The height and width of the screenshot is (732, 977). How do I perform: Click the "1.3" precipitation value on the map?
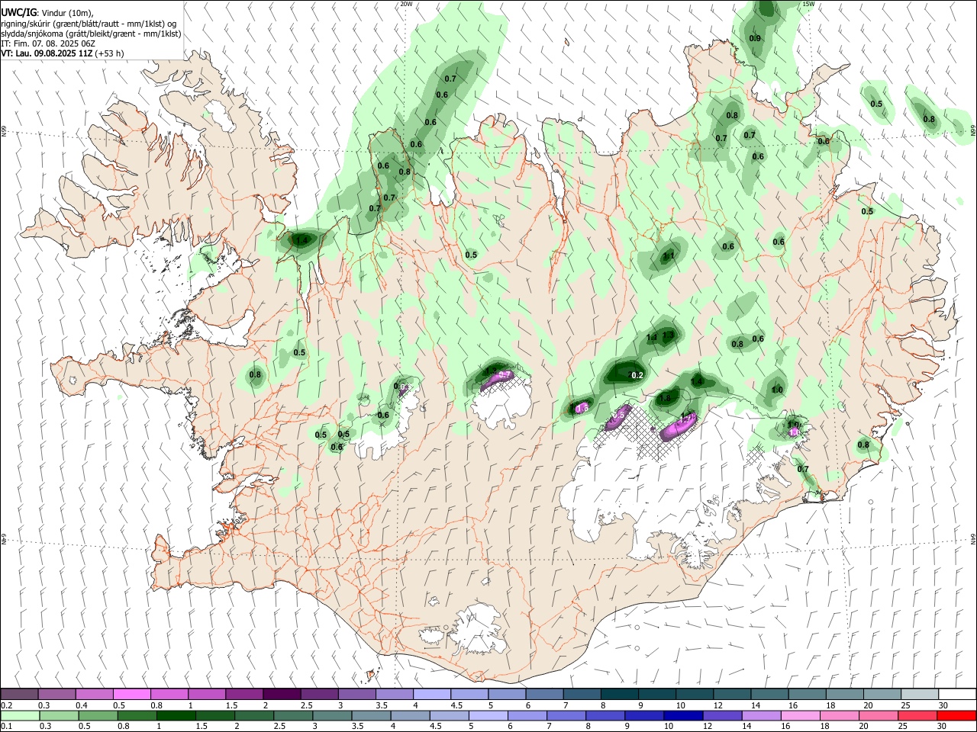point(668,335)
